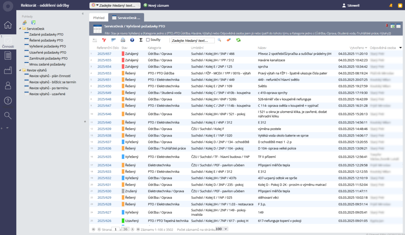Open Revize výtahů - po termínu view
The image size is (405, 235).
point(49,88)
